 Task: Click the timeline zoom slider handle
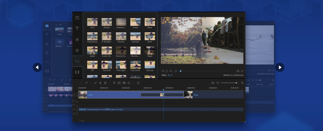tap(236, 83)
